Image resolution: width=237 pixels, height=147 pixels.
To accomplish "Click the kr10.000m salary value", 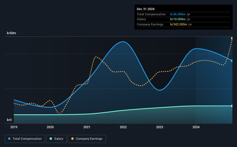I will 178,19.
